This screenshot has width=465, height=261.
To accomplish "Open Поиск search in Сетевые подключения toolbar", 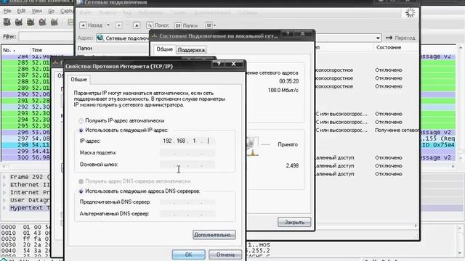I will (158, 25).
